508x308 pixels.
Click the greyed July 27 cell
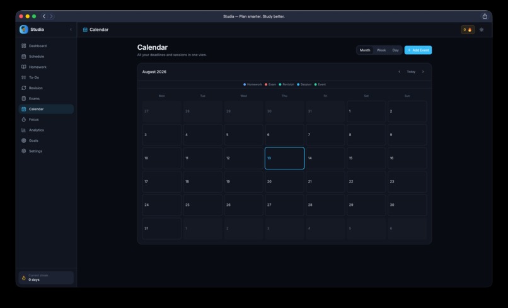click(x=162, y=111)
